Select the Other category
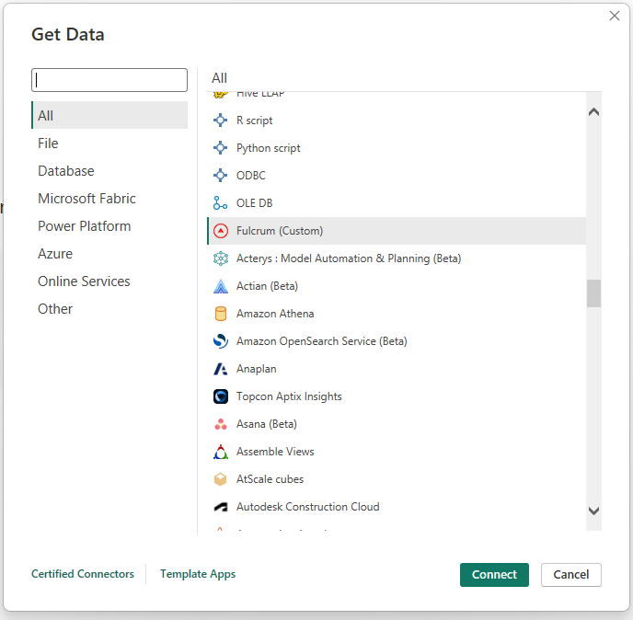 [109, 309]
